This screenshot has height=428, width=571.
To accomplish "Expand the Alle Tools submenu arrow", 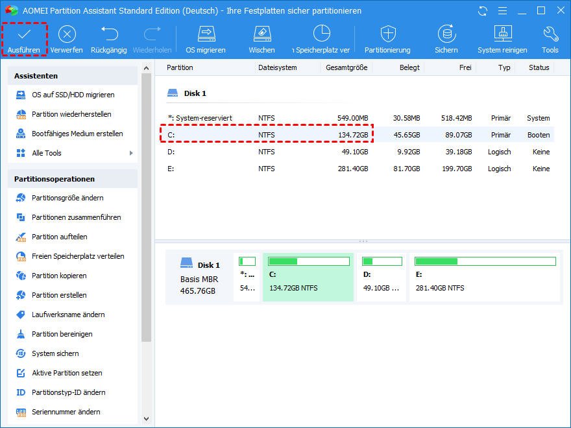I will click(131, 153).
